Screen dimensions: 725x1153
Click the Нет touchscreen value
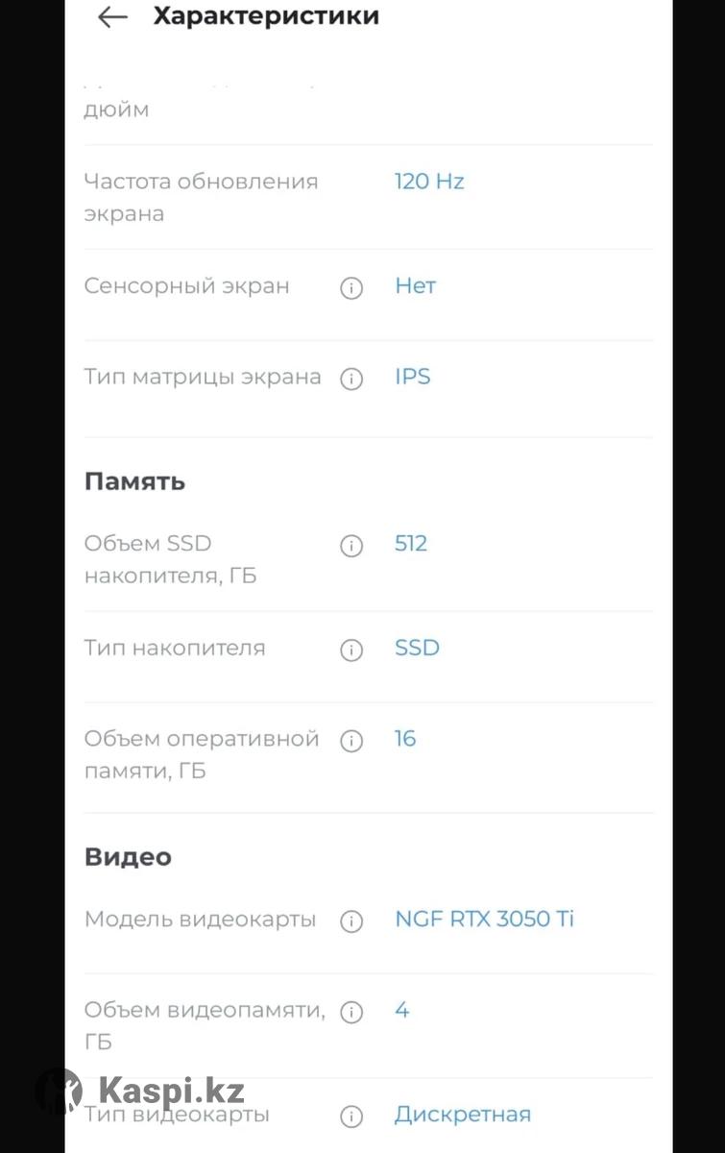click(415, 285)
